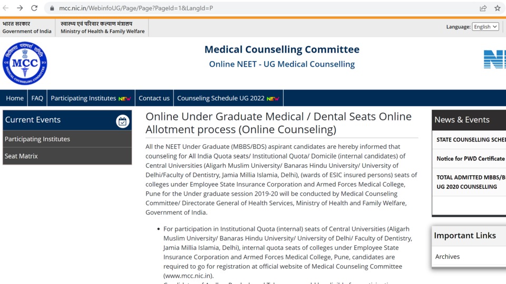Screen dimensions: 506x284
Task: Click the padlock site security icon
Action: pyautogui.click(x=52, y=8)
